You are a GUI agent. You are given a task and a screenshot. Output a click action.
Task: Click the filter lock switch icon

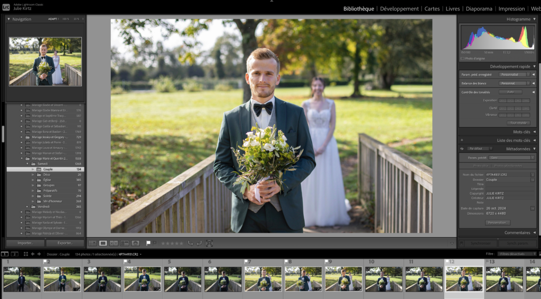539,254
